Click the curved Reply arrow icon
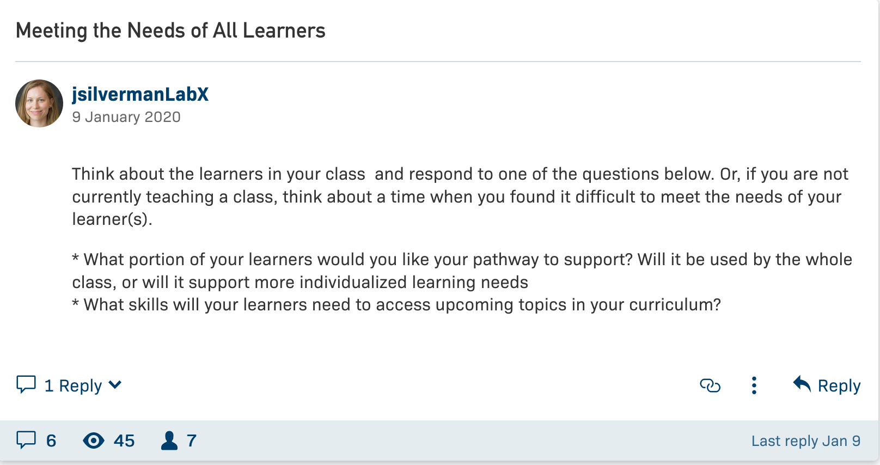Image resolution: width=880 pixels, height=465 pixels. pos(802,384)
